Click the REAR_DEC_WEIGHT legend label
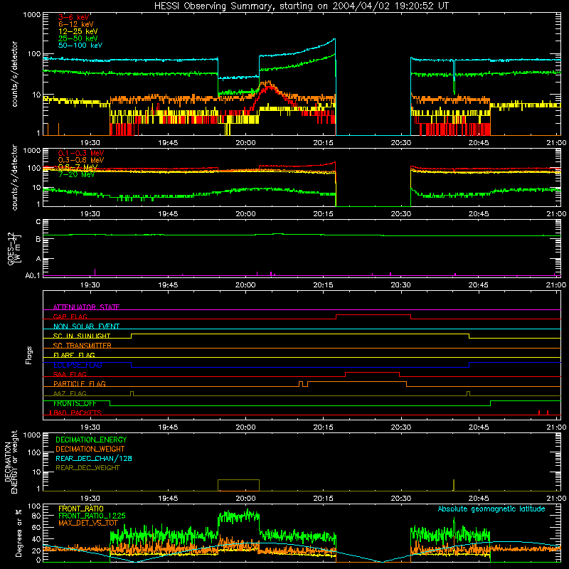The height and width of the screenshot is (569, 569). 87,468
